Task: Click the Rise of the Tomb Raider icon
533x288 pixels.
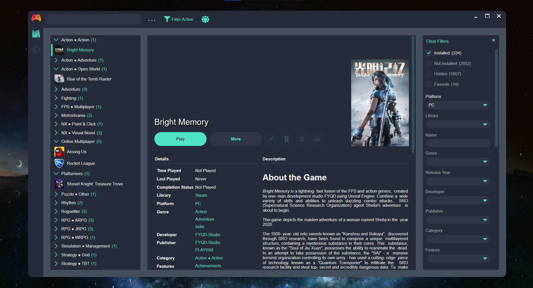Action: (x=59, y=79)
